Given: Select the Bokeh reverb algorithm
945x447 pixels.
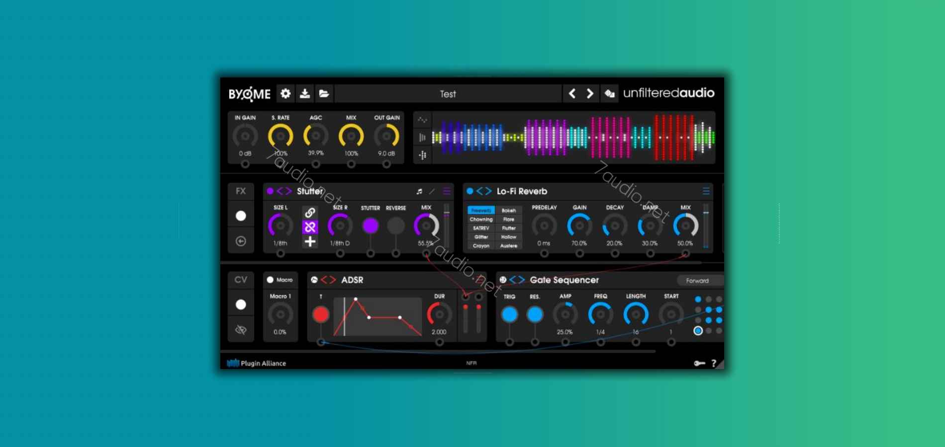Looking at the screenshot, I should coord(508,211).
